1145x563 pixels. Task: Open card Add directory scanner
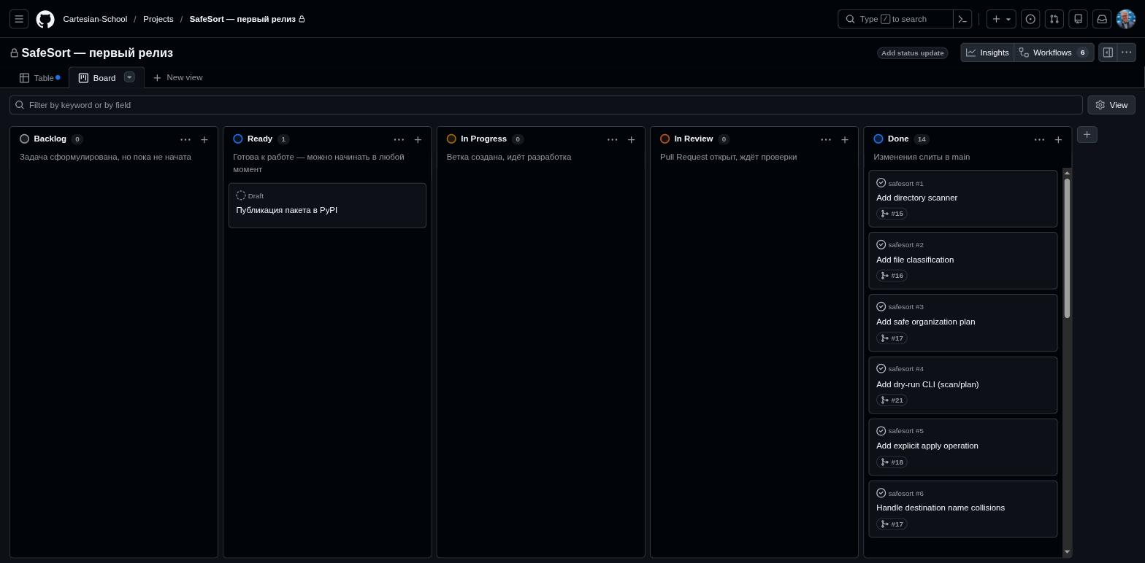pos(916,198)
